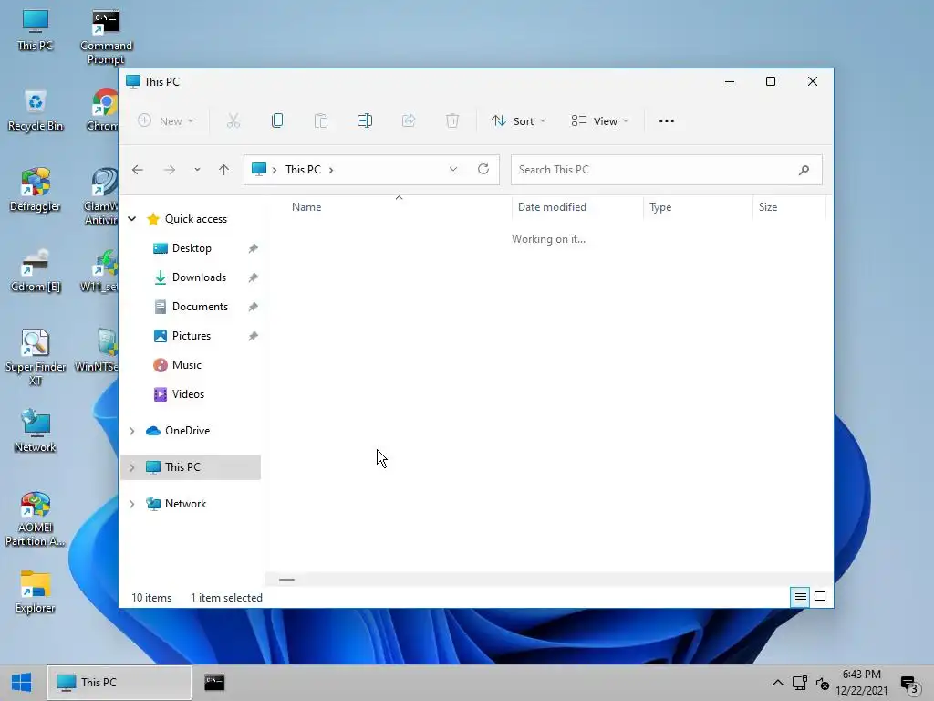
Task: Expand the OneDrive tree node
Action: click(x=132, y=431)
